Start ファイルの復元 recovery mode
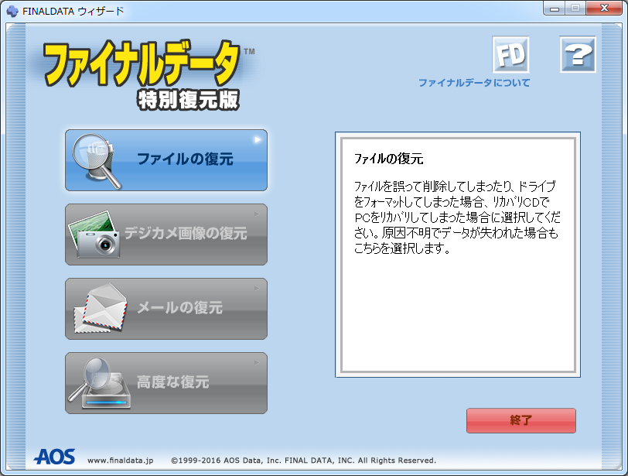This screenshot has height=476, width=628. (166, 160)
